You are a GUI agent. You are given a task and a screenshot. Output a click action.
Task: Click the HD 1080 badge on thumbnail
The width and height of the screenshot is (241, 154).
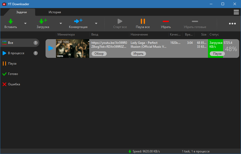[x=64, y=42]
